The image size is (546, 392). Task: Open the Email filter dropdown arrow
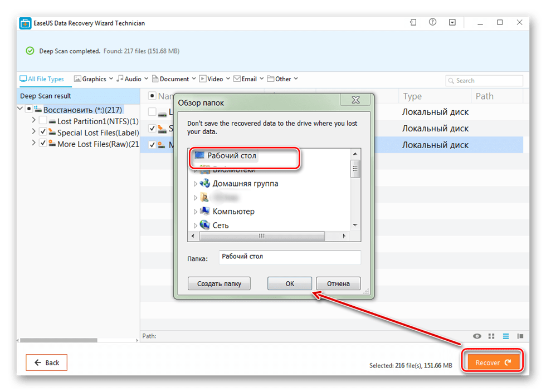pos(261,79)
